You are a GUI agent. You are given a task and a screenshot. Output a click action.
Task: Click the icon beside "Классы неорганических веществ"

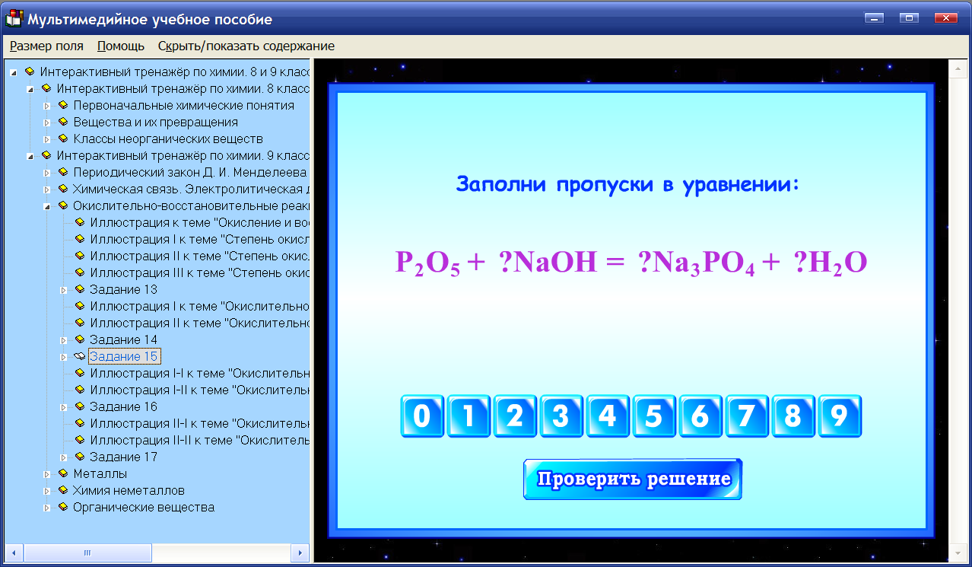tap(62, 139)
